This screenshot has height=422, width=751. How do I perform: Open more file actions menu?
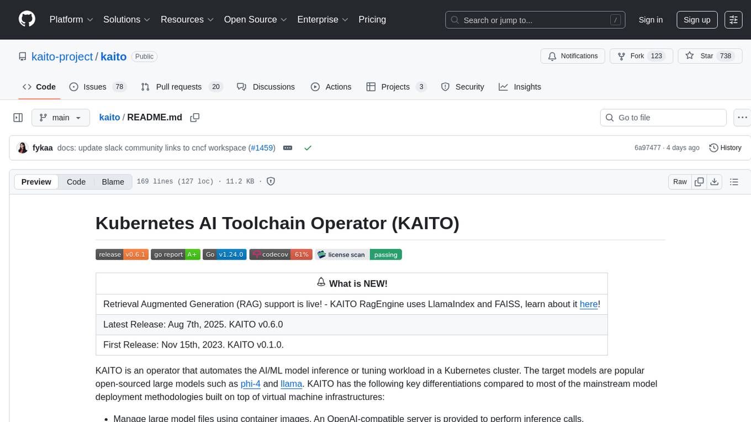pos(743,118)
